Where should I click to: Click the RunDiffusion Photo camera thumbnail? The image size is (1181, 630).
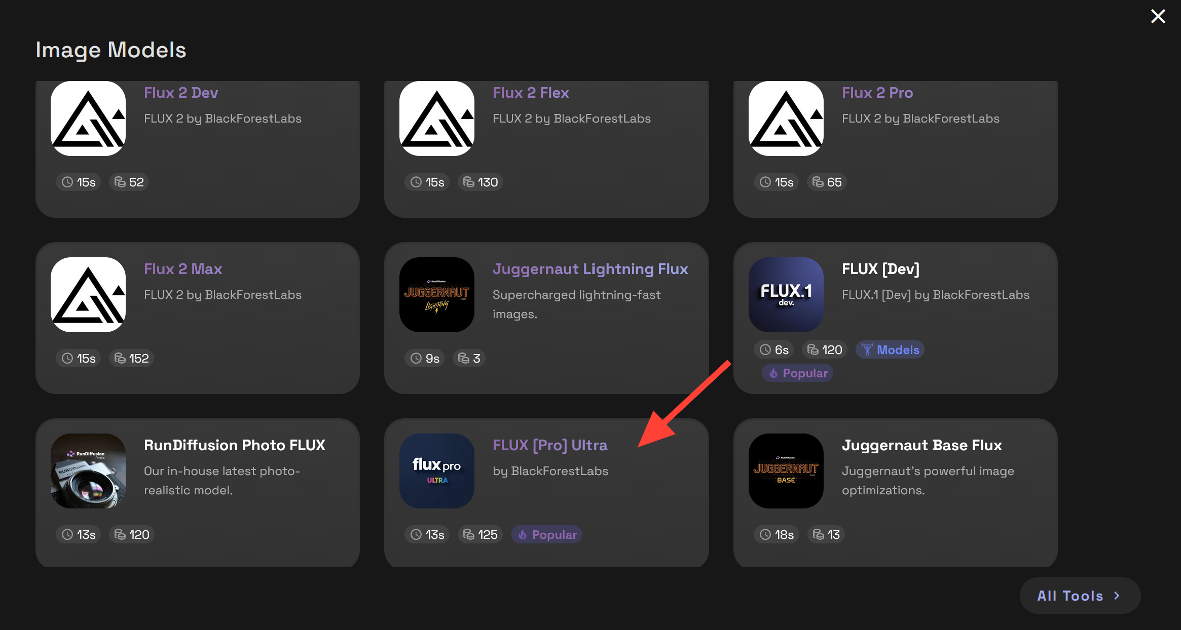click(x=88, y=471)
